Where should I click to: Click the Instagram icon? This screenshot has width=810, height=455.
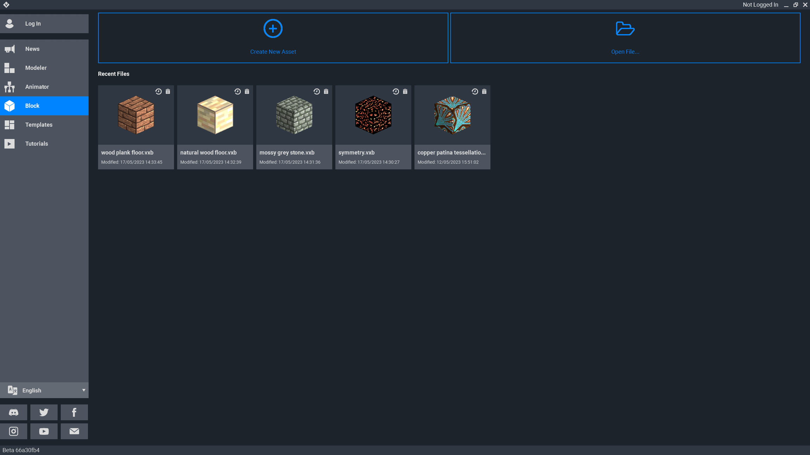click(x=13, y=431)
